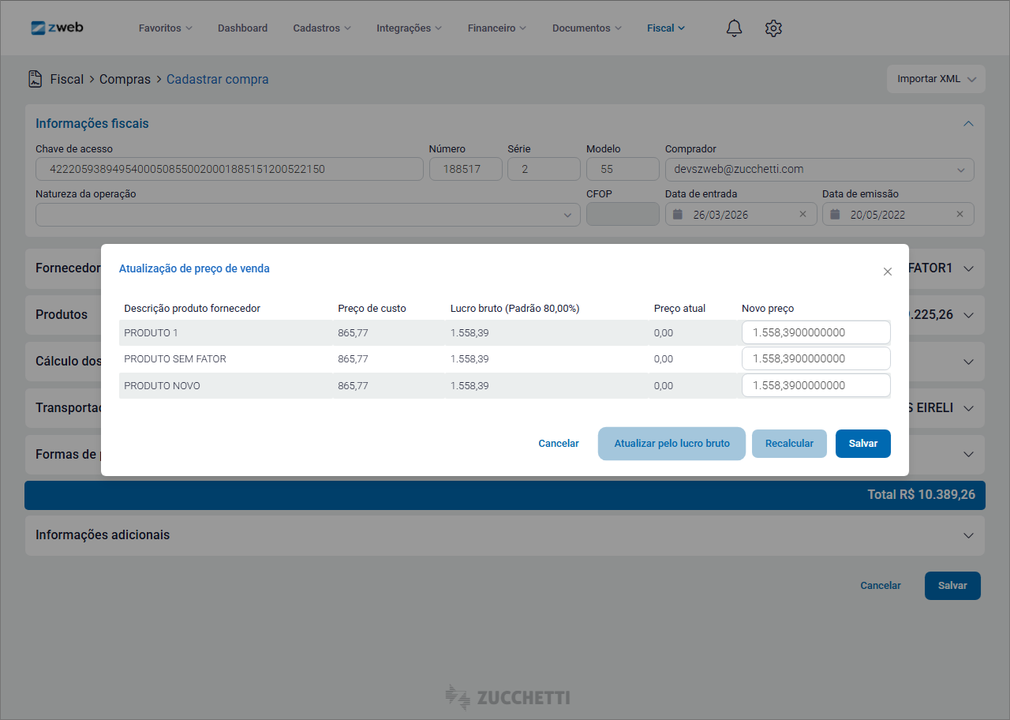Collapse the Informações fiscais section
This screenshot has height=720, width=1010.
pyautogui.click(x=968, y=124)
